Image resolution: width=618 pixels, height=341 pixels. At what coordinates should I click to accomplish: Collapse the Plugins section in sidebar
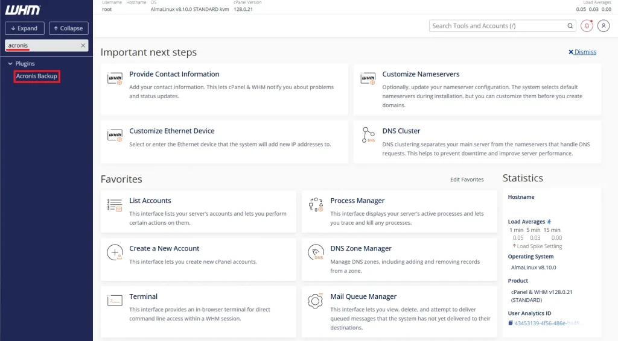point(10,64)
